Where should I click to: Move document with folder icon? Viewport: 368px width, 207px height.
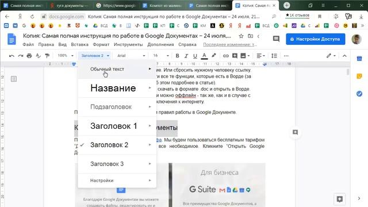251,36
